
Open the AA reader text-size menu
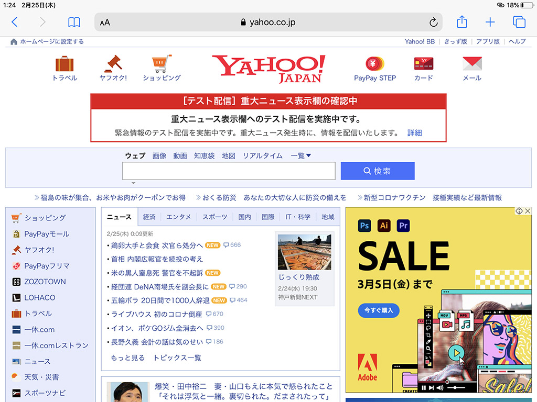pyautogui.click(x=105, y=23)
